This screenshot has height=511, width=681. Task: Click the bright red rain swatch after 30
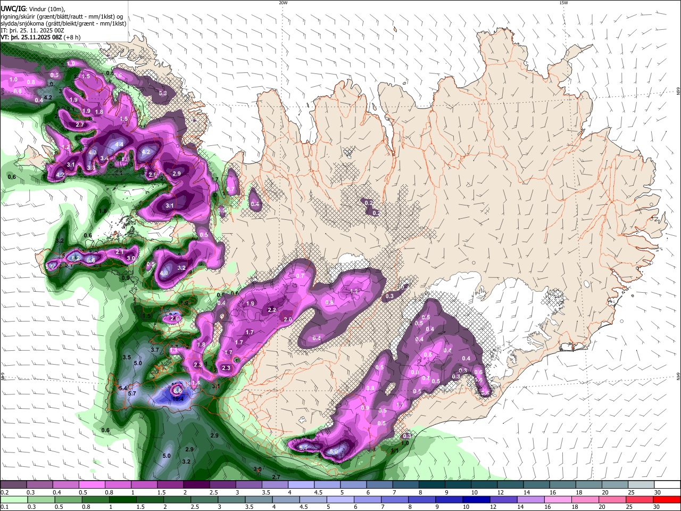667,499
